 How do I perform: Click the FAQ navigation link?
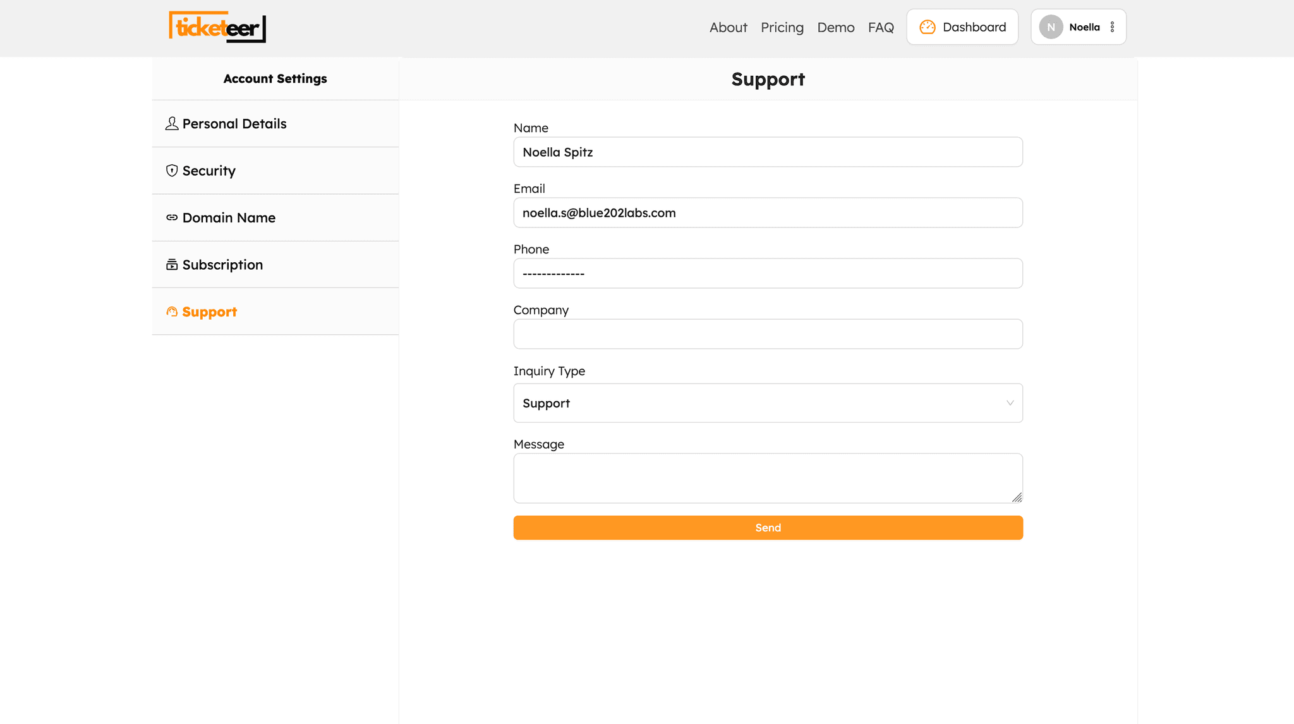tap(881, 27)
